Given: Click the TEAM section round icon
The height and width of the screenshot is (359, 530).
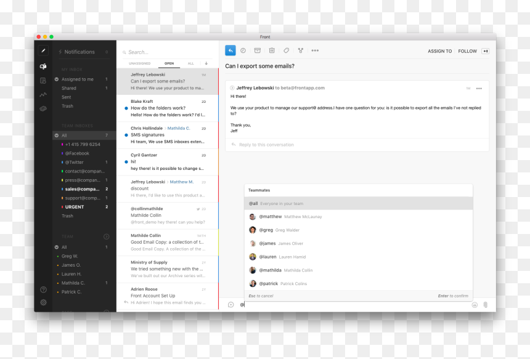Looking at the screenshot, I should 106,236.
